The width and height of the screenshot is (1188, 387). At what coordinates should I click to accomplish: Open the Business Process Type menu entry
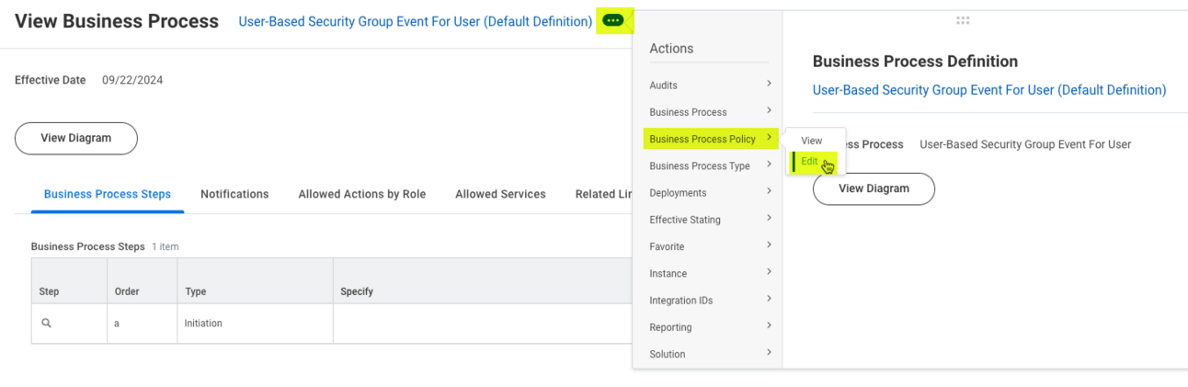(x=699, y=166)
